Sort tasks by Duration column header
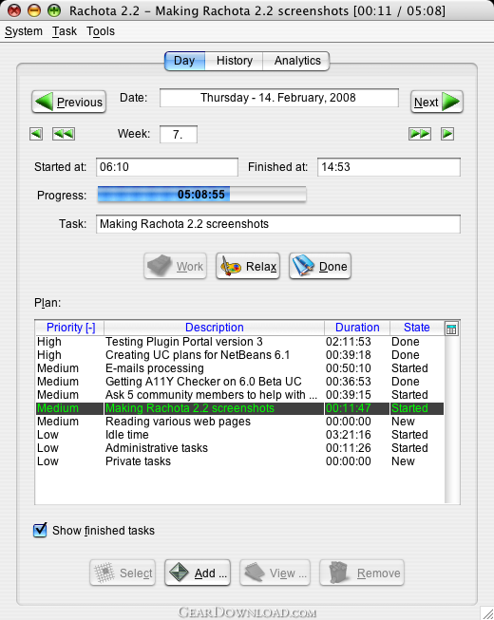The height and width of the screenshot is (620, 494). [x=357, y=328]
